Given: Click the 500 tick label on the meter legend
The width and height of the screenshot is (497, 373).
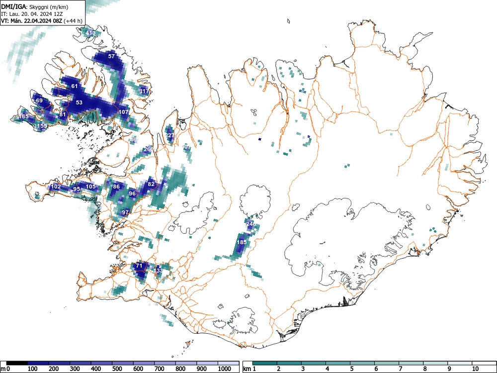Looking at the screenshot, I should [x=117, y=369].
